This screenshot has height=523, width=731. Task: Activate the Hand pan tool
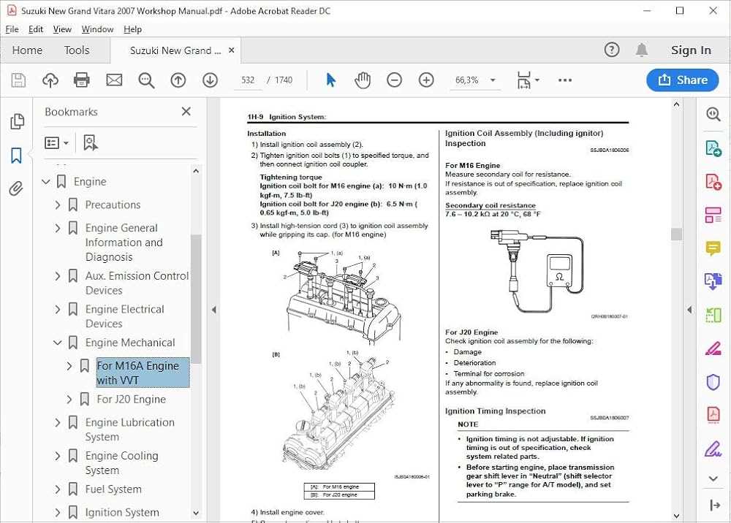pyautogui.click(x=363, y=80)
